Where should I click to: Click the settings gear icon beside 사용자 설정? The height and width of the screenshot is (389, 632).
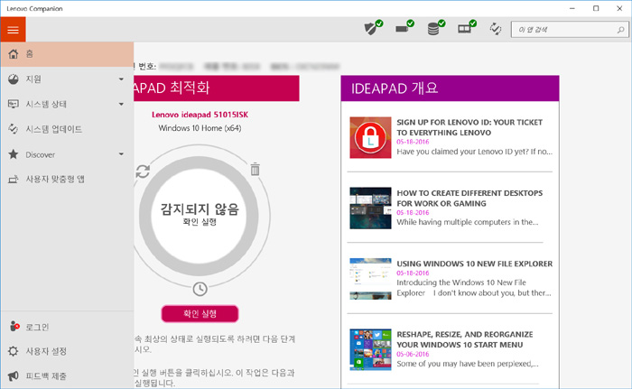14,351
